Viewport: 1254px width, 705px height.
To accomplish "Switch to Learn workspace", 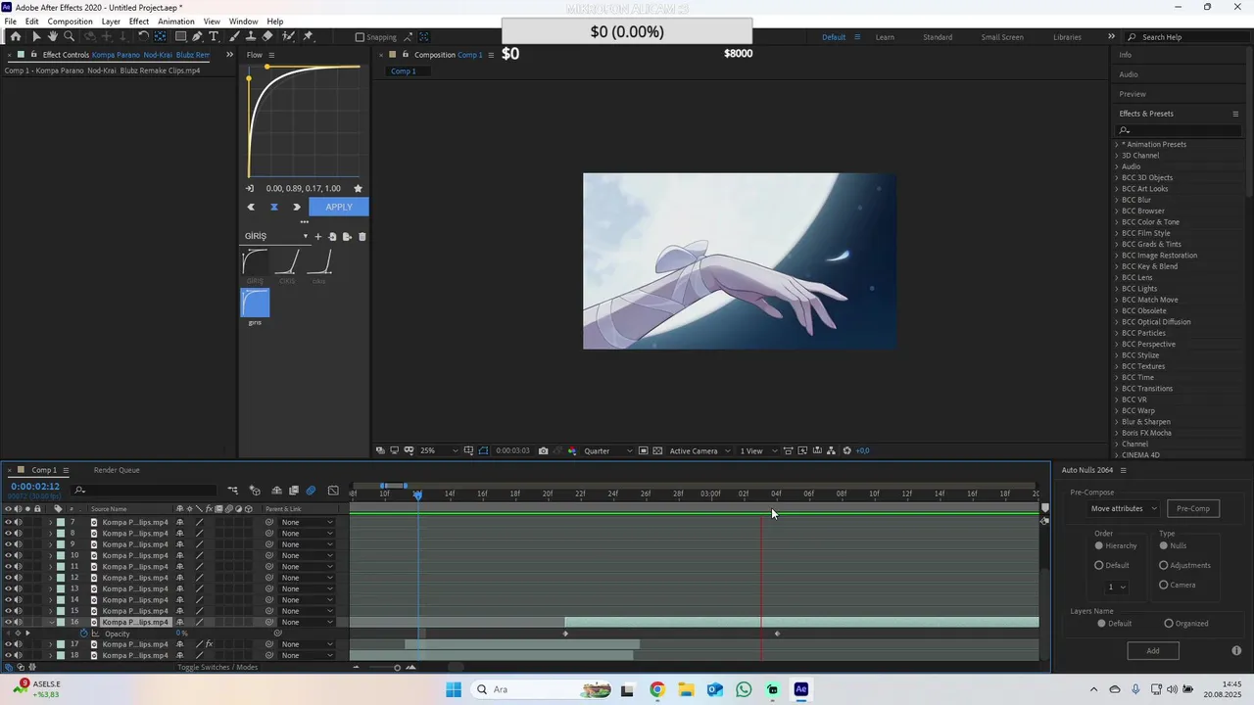I will point(885,37).
